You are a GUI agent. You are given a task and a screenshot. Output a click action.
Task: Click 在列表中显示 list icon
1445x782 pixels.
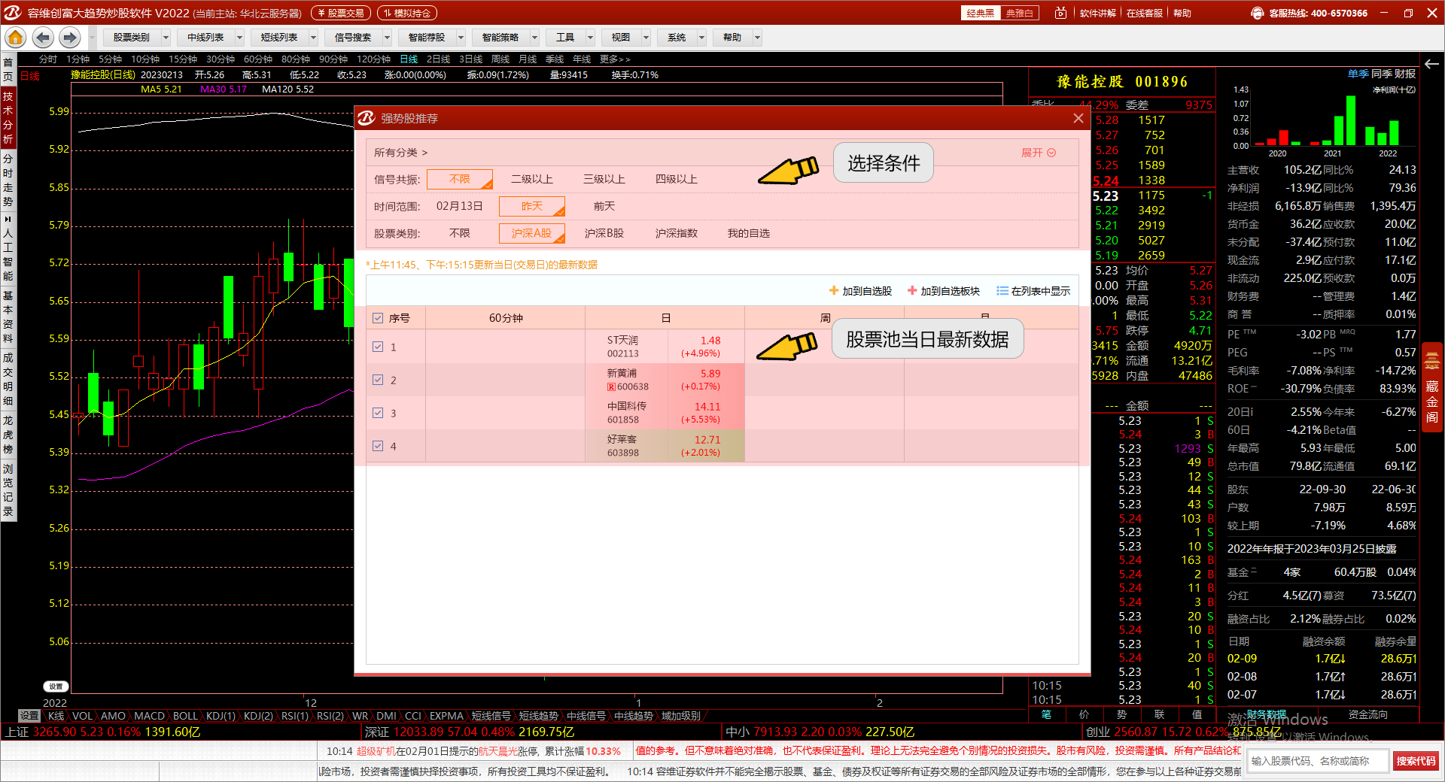1002,290
